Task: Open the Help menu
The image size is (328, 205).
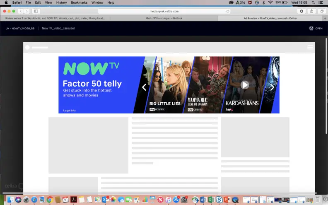Action: pyautogui.click(x=111, y=2)
